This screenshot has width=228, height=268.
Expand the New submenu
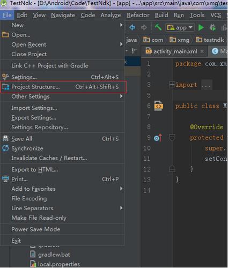click(62, 25)
